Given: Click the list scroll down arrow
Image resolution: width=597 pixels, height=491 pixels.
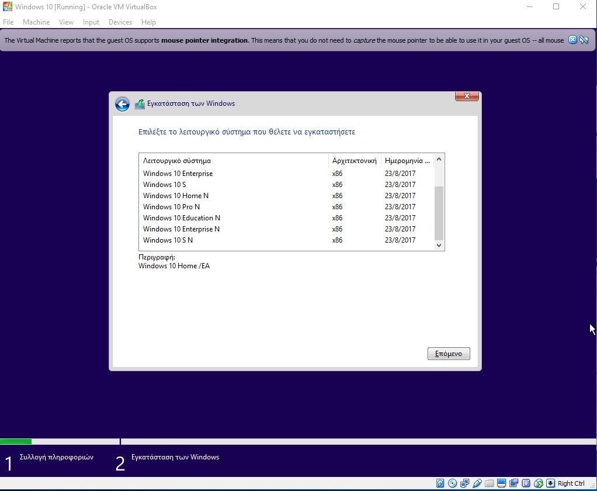Looking at the screenshot, I should point(439,245).
